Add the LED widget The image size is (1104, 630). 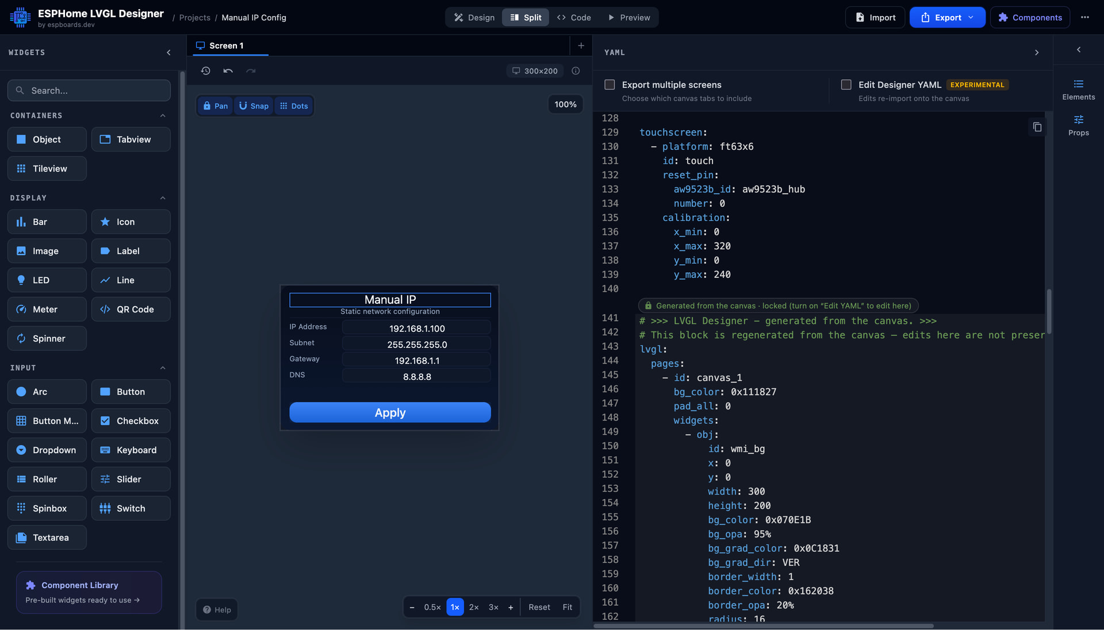click(47, 280)
